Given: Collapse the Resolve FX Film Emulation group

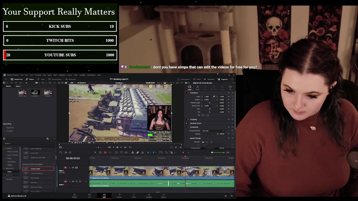Looking at the screenshot, I should point(53,164).
